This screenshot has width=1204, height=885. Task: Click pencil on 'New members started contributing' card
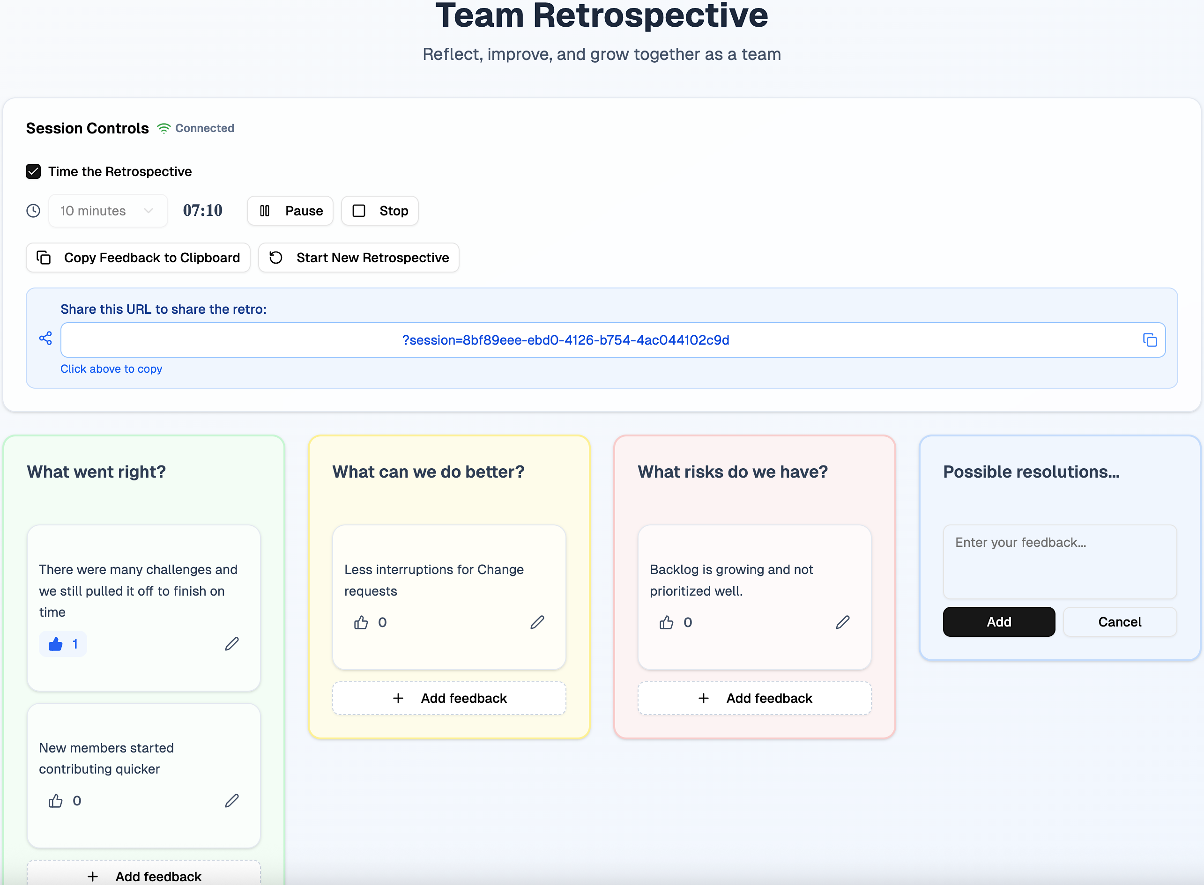click(x=231, y=800)
